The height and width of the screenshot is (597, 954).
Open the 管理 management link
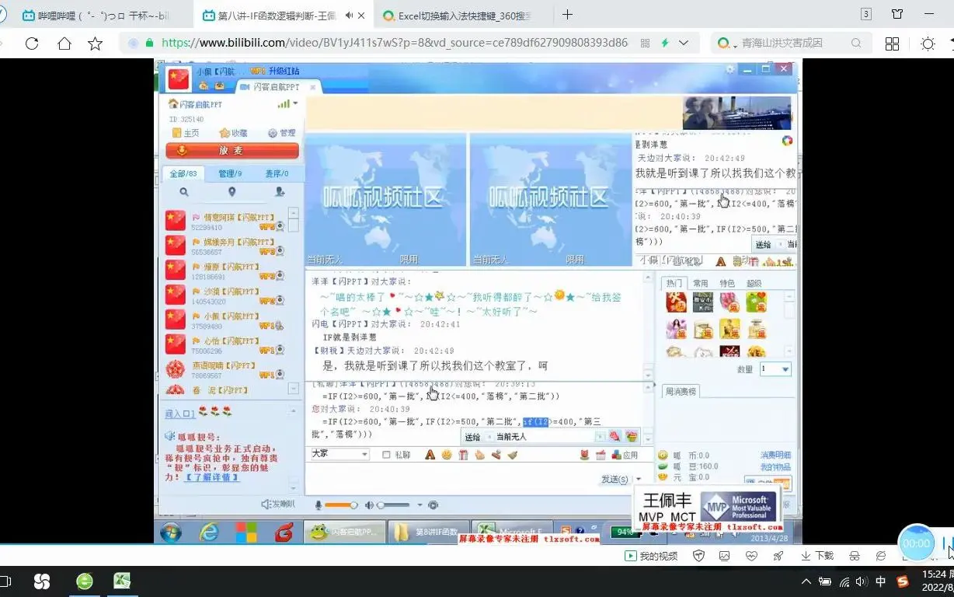(x=282, y=134)
